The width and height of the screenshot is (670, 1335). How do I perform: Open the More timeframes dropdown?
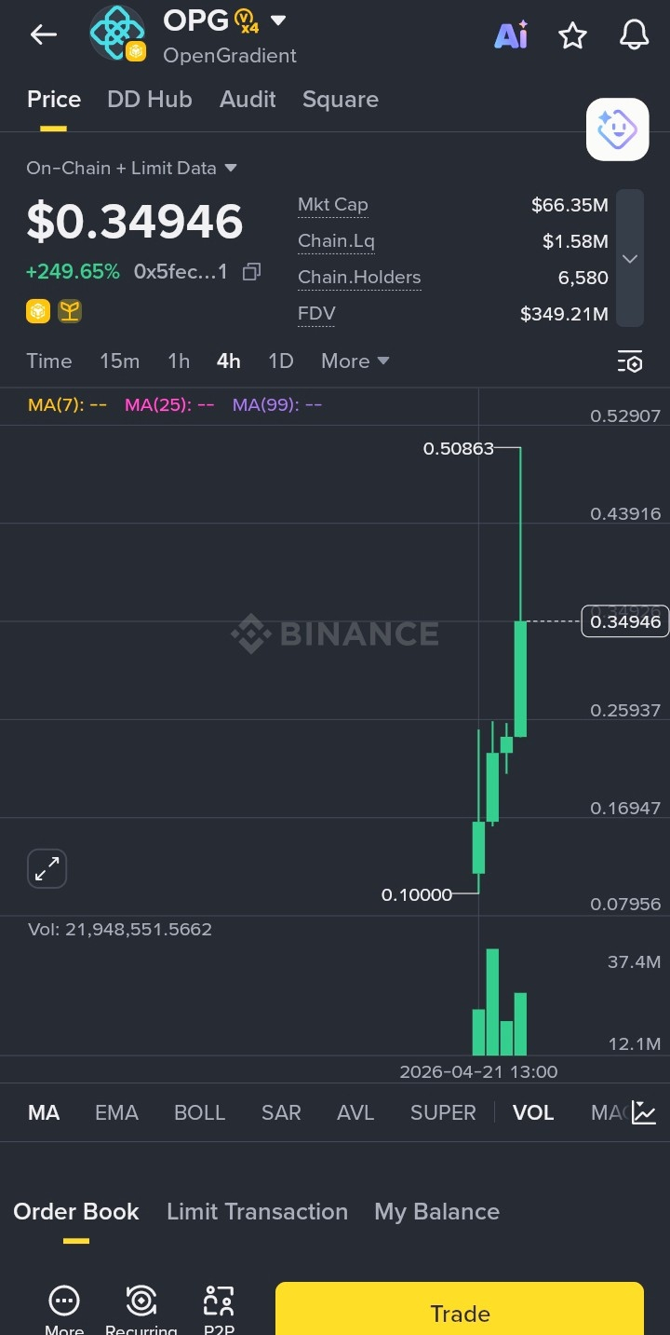coord(355,361)
